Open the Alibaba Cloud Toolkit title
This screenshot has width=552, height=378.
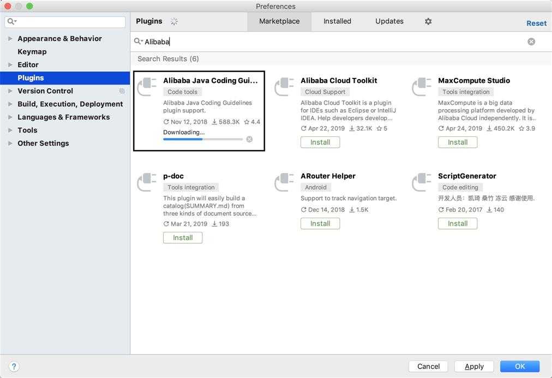[x=339, y=81]
